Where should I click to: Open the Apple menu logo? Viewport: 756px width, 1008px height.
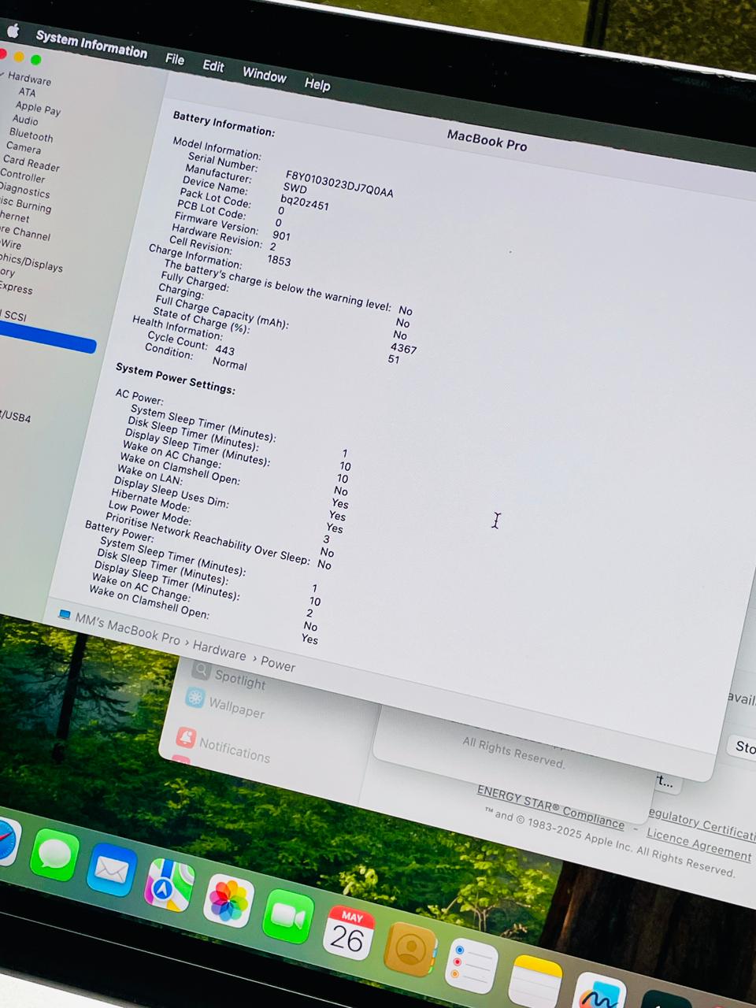pyautogui.click(x=13, y=31)
